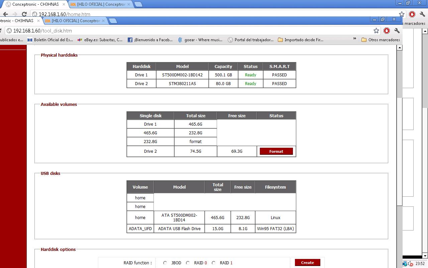Click the 15.0G total size cell
This screenshot has width=428, height=268.
click(218, 229)
